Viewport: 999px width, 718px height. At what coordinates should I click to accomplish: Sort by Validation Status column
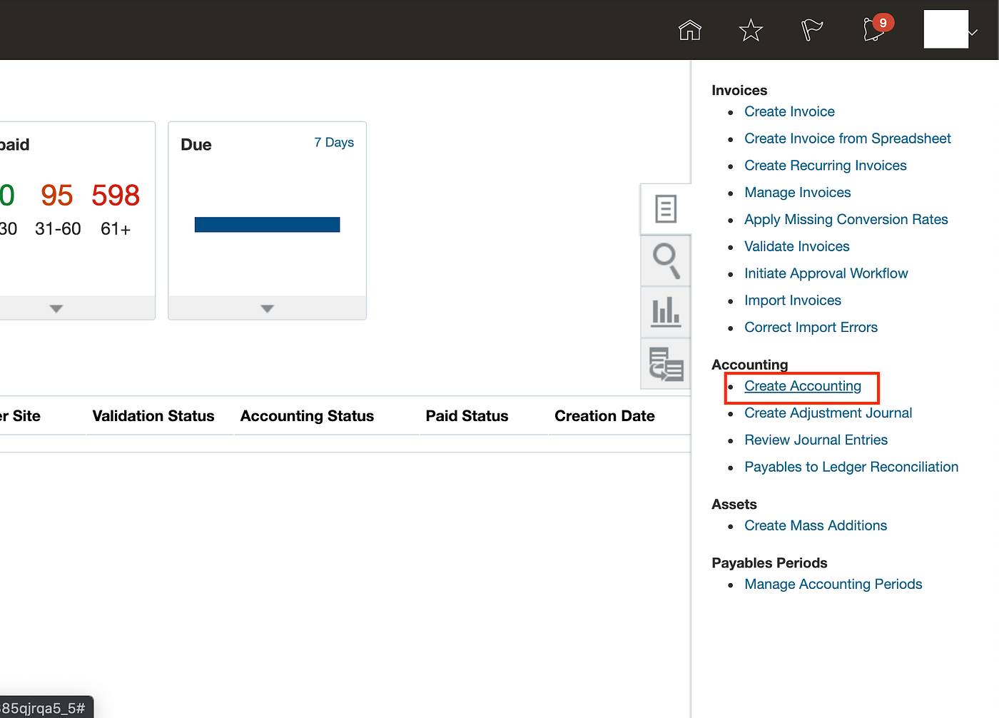[153, 416]
